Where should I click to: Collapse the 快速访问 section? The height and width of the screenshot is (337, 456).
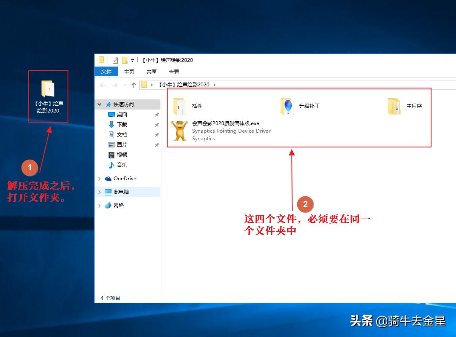(x=100, y=104)
